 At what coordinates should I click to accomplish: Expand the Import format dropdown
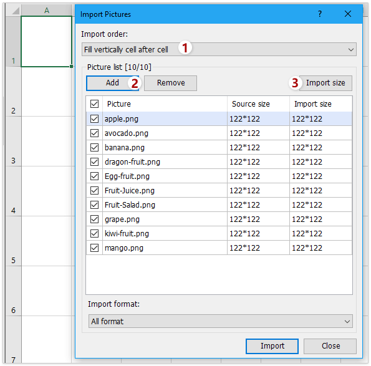221,321
